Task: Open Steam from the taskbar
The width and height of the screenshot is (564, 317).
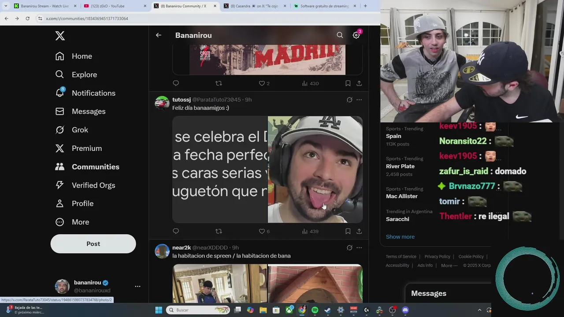Action: (x=327, y=310)
